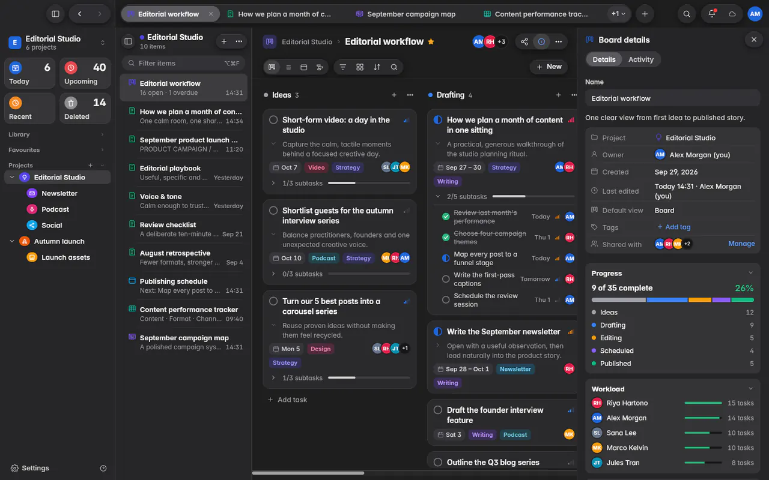Open the group-by grid icon in board toolbar
The height and width of the screenshot is (480, 769).
360,67
